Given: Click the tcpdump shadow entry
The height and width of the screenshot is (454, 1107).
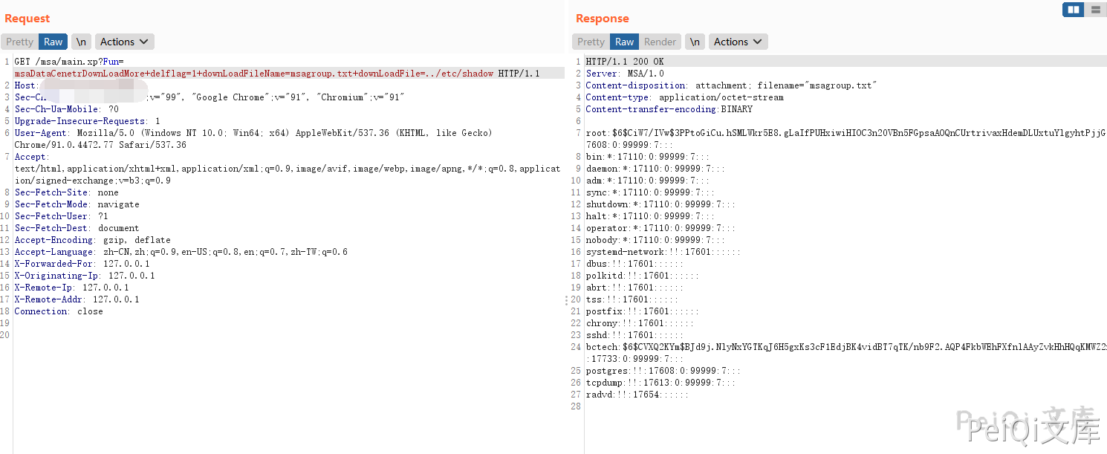Looking at the screenshot, I should (x=660, y=383).
